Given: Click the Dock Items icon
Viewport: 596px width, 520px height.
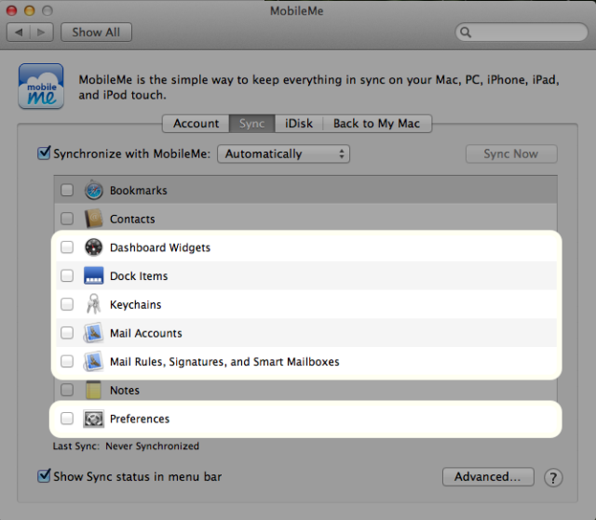Looking at the screenshot, I should pyautogui.click(x=93, y=275).
